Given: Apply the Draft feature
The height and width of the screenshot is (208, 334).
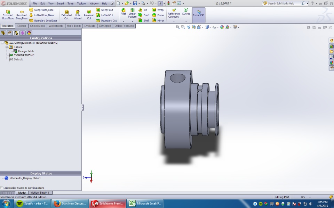Looking at the screenshot, I should tap(144, 15).
